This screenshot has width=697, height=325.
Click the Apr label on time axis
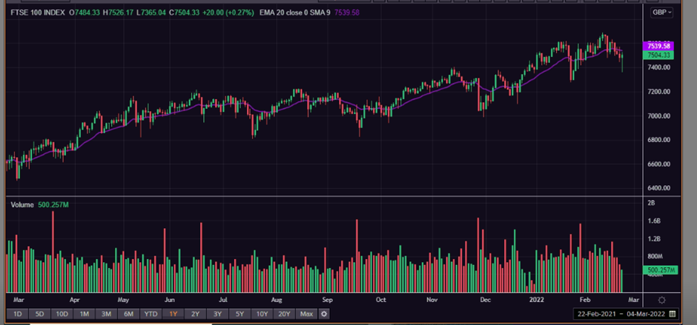click(x=76, y=300)
